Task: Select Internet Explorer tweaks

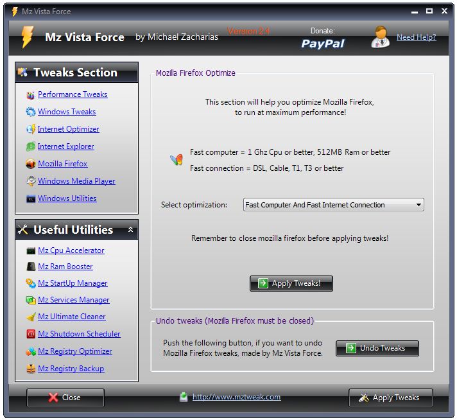Action: coord(65,146)
